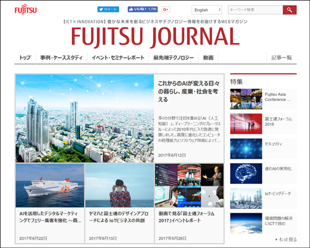The width and height of the screenshot is (310, 248).
Task: Open the これからのAIが変える日々 article headline
Action: (x=188, y=91)
